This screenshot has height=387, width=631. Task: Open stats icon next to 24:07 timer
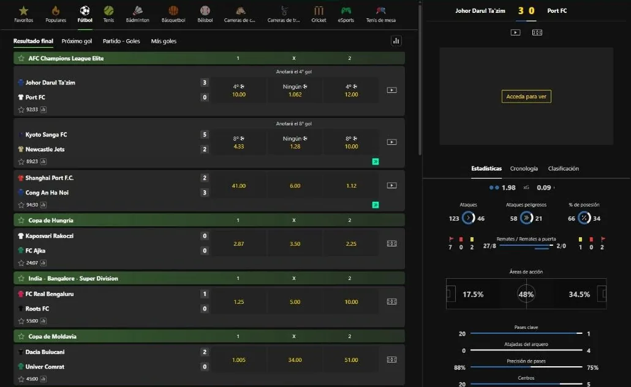click(43, 263)
